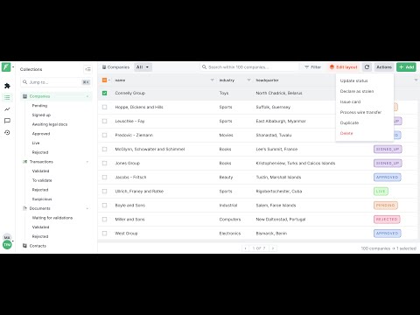Click the green Add button

(x=406, y=67)
